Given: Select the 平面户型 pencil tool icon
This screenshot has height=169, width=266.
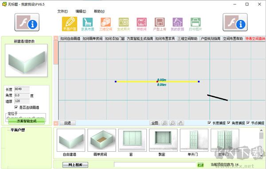Looking at the screenshot, I should pos(70,24).
